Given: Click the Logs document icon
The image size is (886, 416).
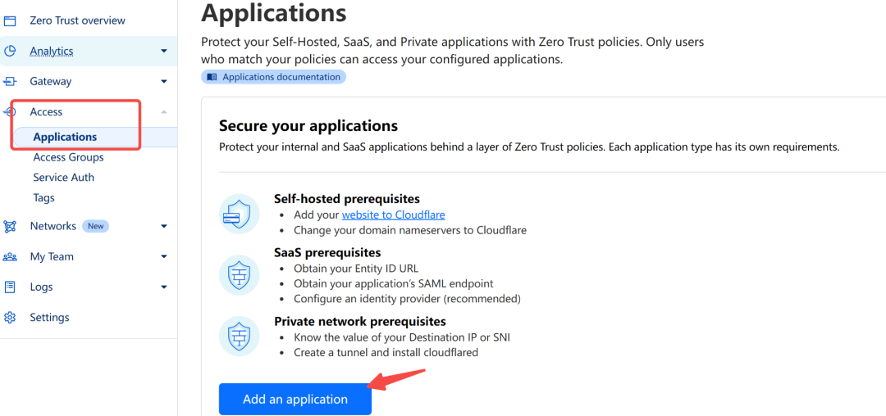Looking at the screenshot, I should point(11,287).
